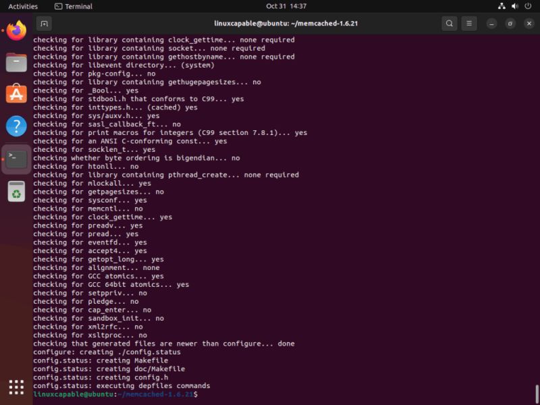
Task: Open the terminal hamburger menu
Action: pyautogui.click(x=468, y=23)
